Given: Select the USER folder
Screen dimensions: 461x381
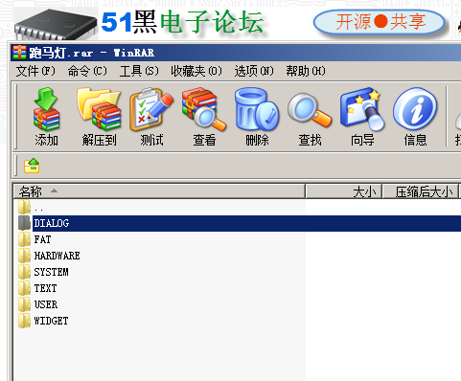Looking at the screenshot, I should [x=37, y=304].
